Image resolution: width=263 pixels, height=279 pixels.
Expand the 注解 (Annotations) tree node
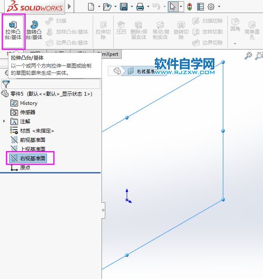pyautogui.click(x=4, y=121)
